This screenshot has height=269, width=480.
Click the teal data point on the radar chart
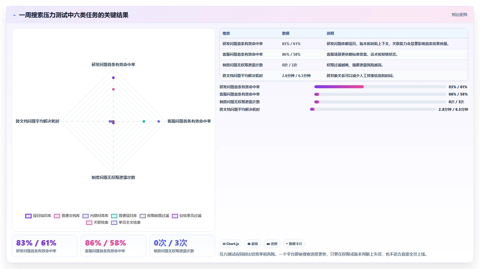pos(144,121)
